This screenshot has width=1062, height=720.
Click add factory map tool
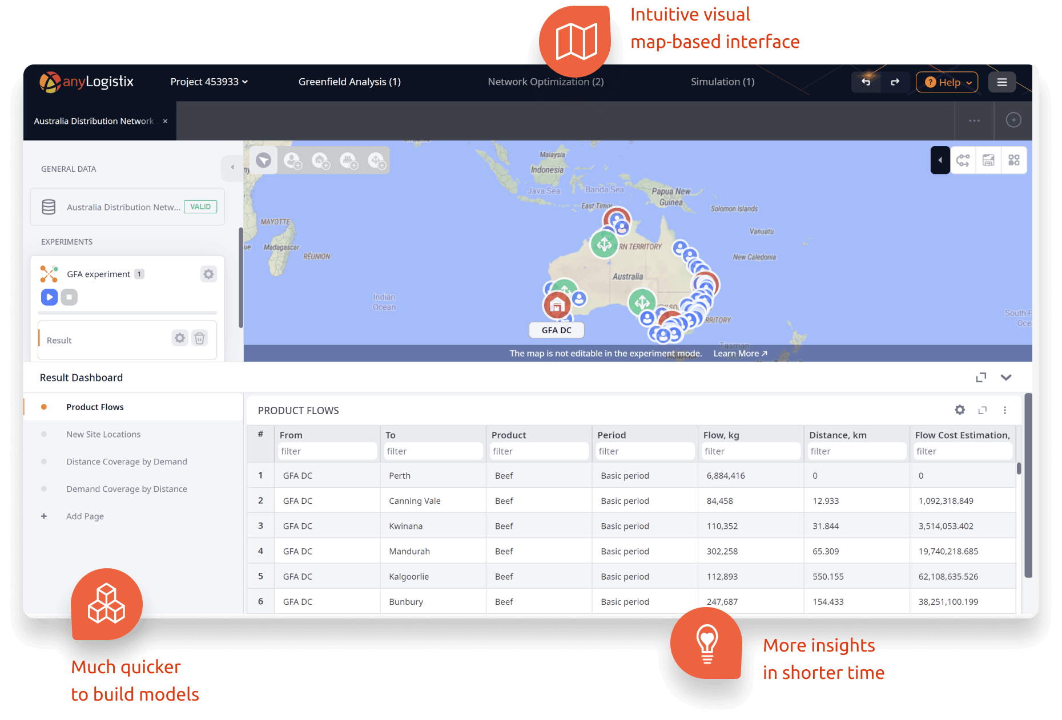coord(348,161)
